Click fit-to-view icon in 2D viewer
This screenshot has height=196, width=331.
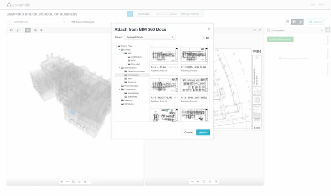[x=210, y=181]
